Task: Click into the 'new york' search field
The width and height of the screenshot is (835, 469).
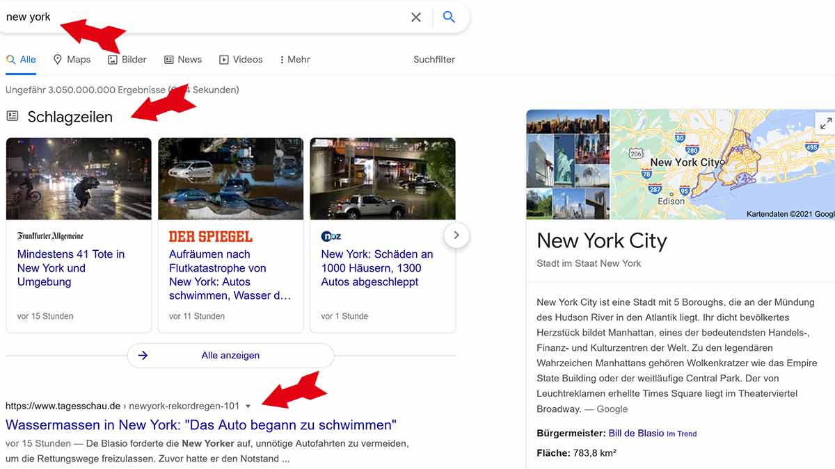Action: coord(202,17)
